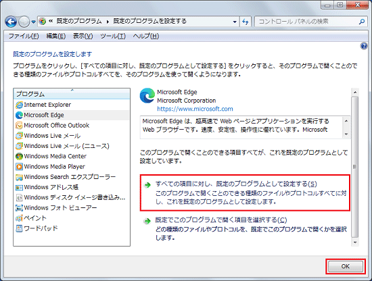Viewport: 372px width, 281px height.
Task: Click the Windows Live メール (ニュース) icon
Action: tap(19, 146)
